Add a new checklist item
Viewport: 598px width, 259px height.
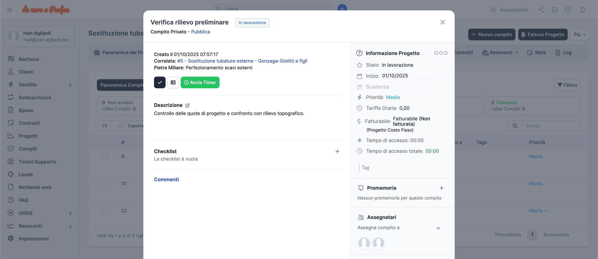click(x=337, y=151)
